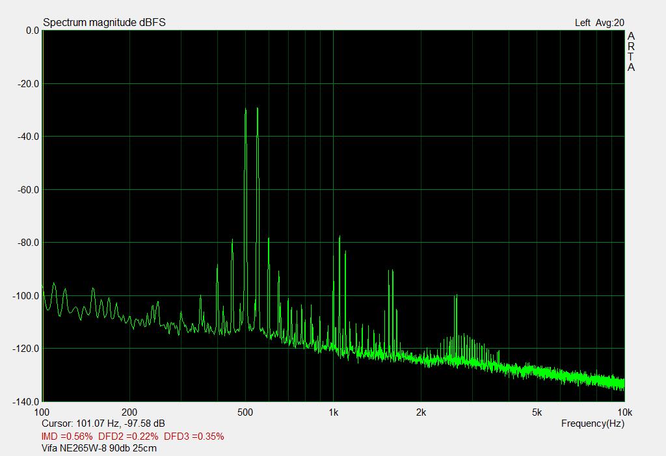Screen dimensions: 666x456
Task: Click the '1k' frequency axis tick label
Action: click(333, 412)
